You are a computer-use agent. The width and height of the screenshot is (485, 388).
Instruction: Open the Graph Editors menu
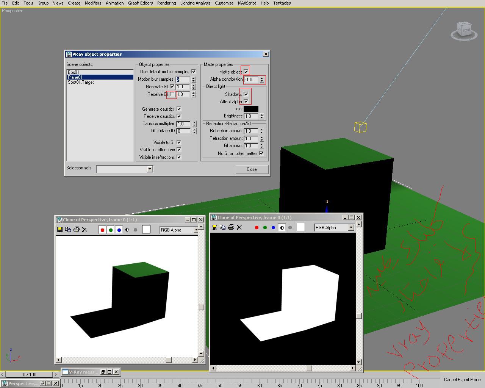pyautogui.click(x=140, y=3)
